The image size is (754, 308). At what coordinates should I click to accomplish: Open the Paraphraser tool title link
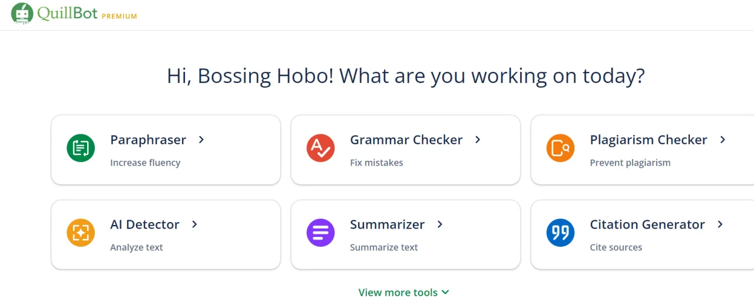coord(148,140)
